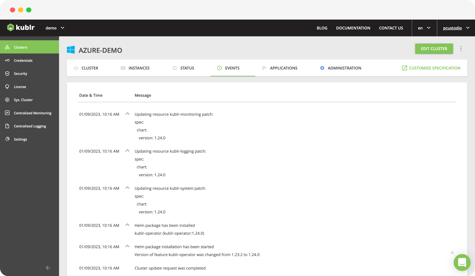Image resolution: width=475 pixels, height=276 pixels.
Task: Collapse sidebar with the left arrow
Action: (48, 268)
